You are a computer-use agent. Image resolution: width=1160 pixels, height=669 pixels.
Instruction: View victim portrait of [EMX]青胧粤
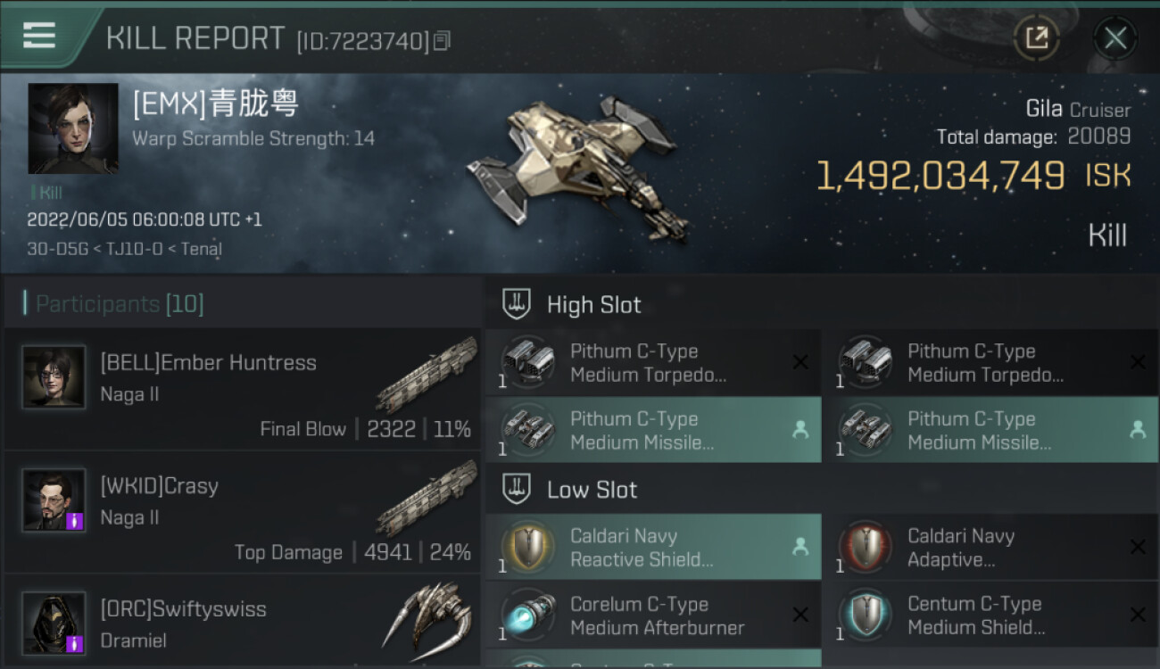tap(73, 128)
